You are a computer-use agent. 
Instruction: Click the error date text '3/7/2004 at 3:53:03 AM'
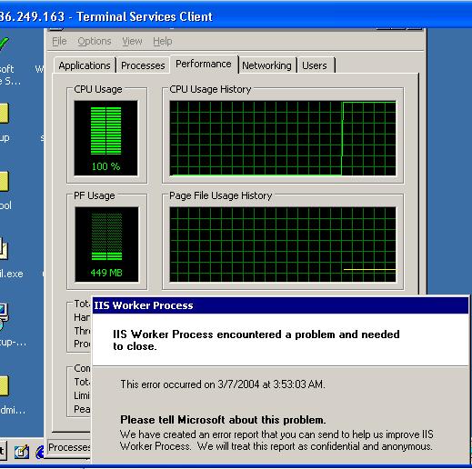[x=271, y=384]
